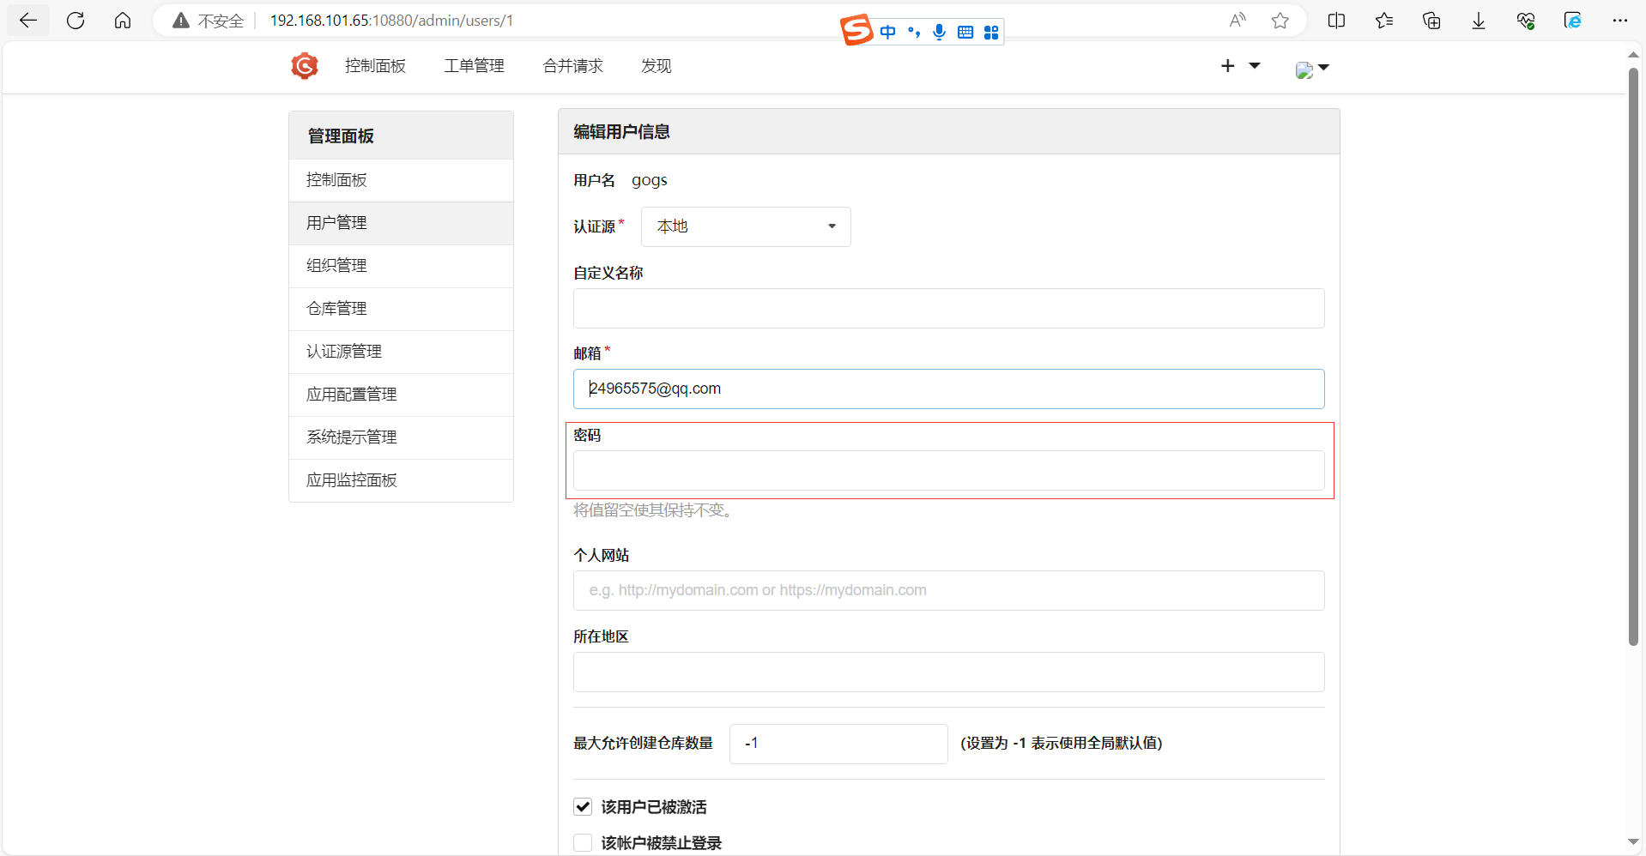Open the 认证源 dropdown showing 本地
Image resolution: width=1646 pixels, height=856 pixels.
coord(746,226)
